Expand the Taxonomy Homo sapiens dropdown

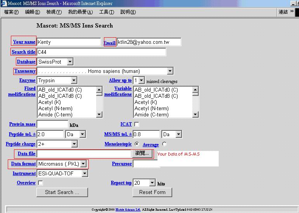tap(170, 71)
